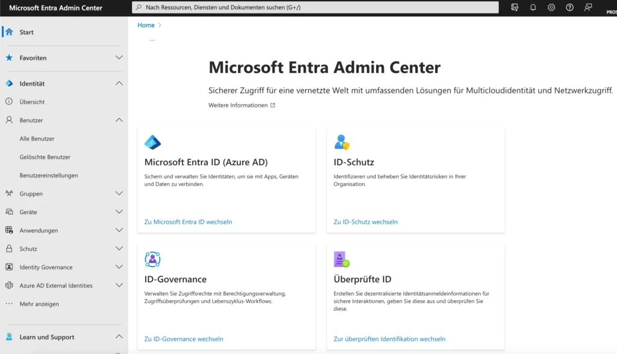The width and height of the screenshot is (617, 354).
Task: Click Microsoft Entra Admin Center header title
Action: (55, 8)
